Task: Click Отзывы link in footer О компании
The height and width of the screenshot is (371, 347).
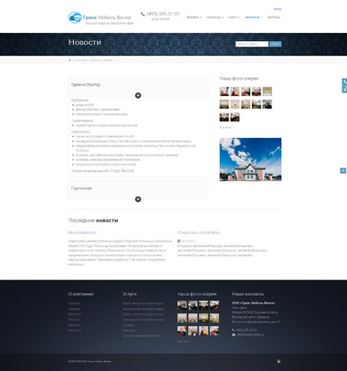Action: [x=74, y=320]
